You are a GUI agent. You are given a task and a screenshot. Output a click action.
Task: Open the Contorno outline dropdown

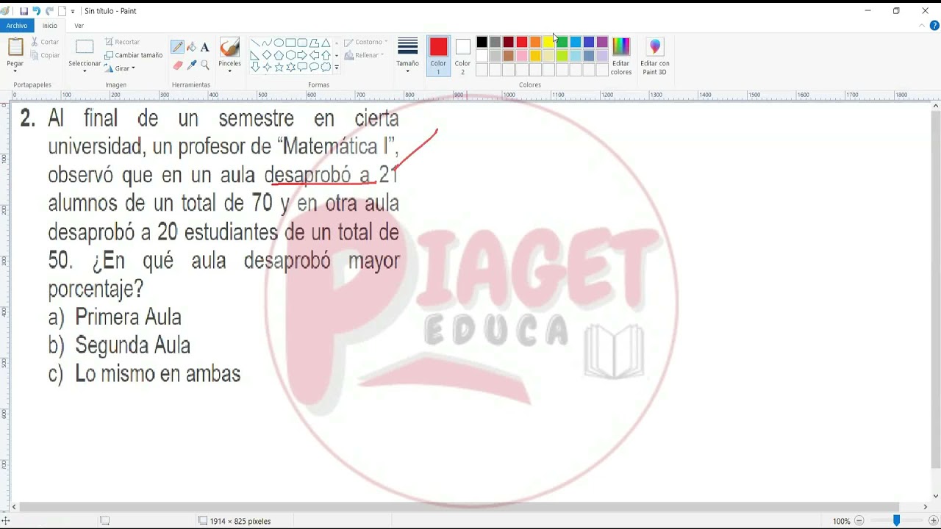pos(365,42)
